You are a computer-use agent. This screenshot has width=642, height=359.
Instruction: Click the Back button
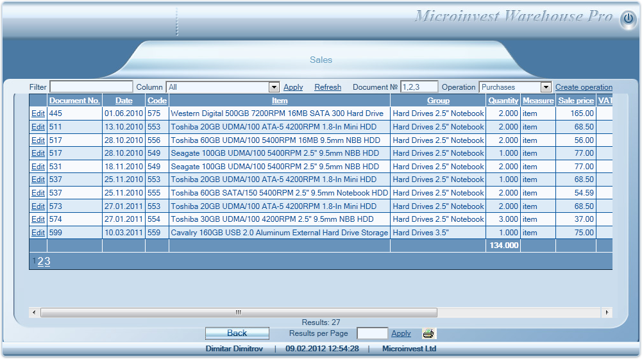pyautogui.click(x=237, y=333)
